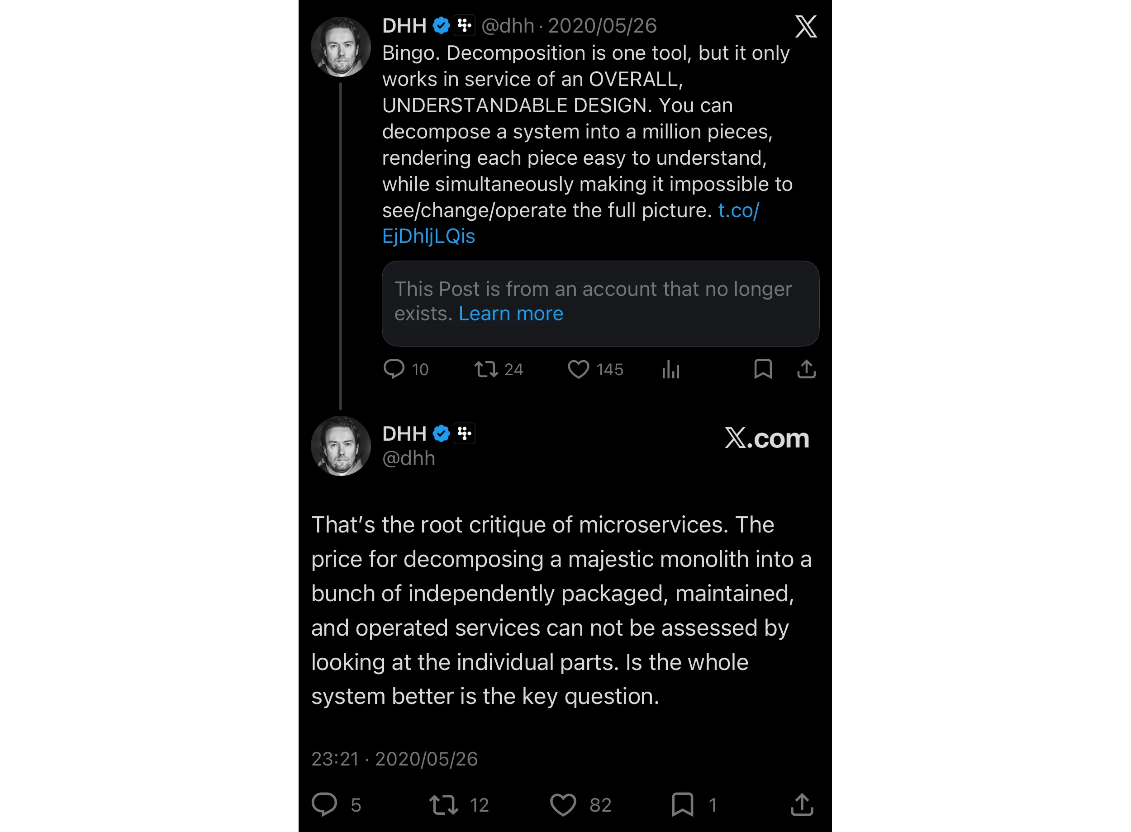Like the top post with 145 likes
1131x832 pixels.
click(579, 369)
